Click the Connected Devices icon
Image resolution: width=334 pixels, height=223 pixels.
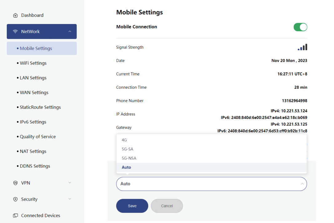pos(15,216)
